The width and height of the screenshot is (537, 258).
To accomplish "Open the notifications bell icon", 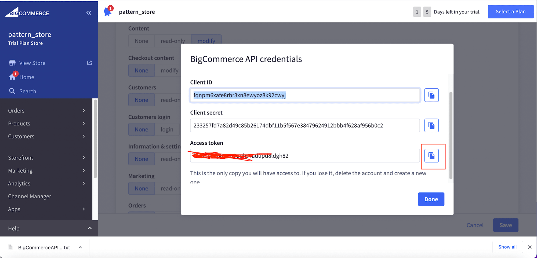I will click(x=108, y=12).
